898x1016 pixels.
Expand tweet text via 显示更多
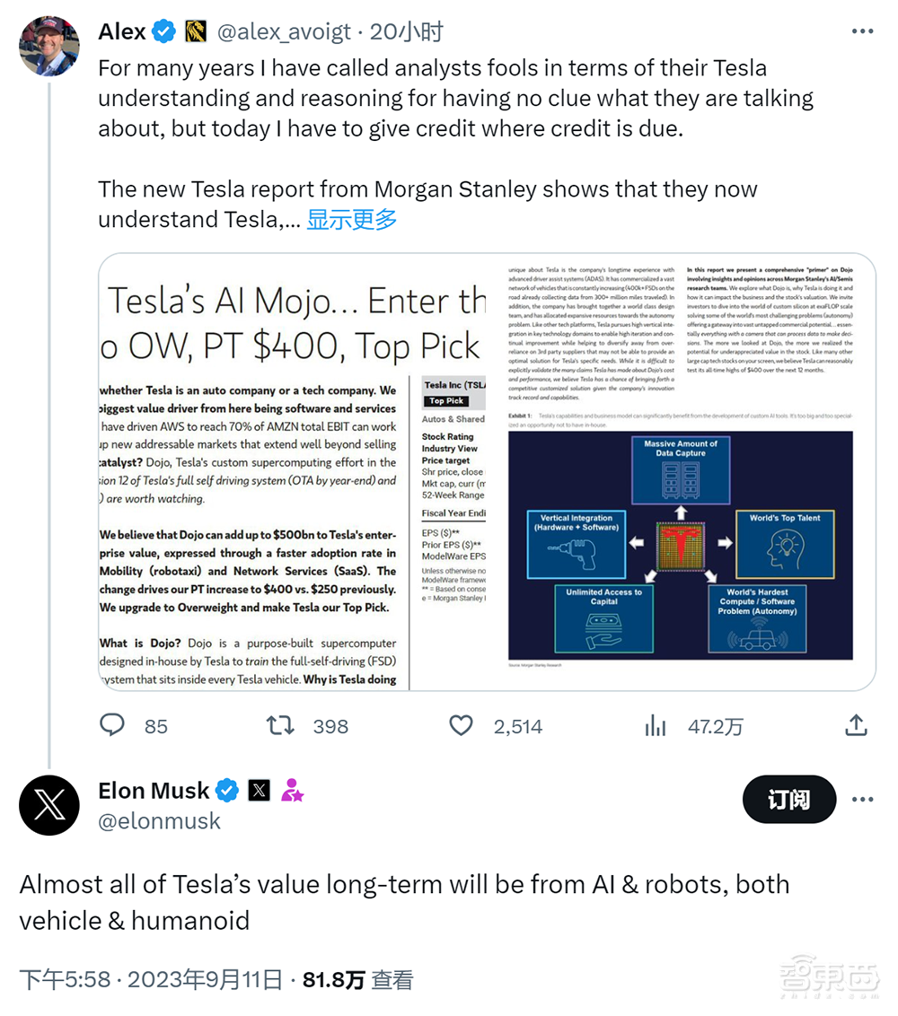pyautogui.click(x=351, y=219)
